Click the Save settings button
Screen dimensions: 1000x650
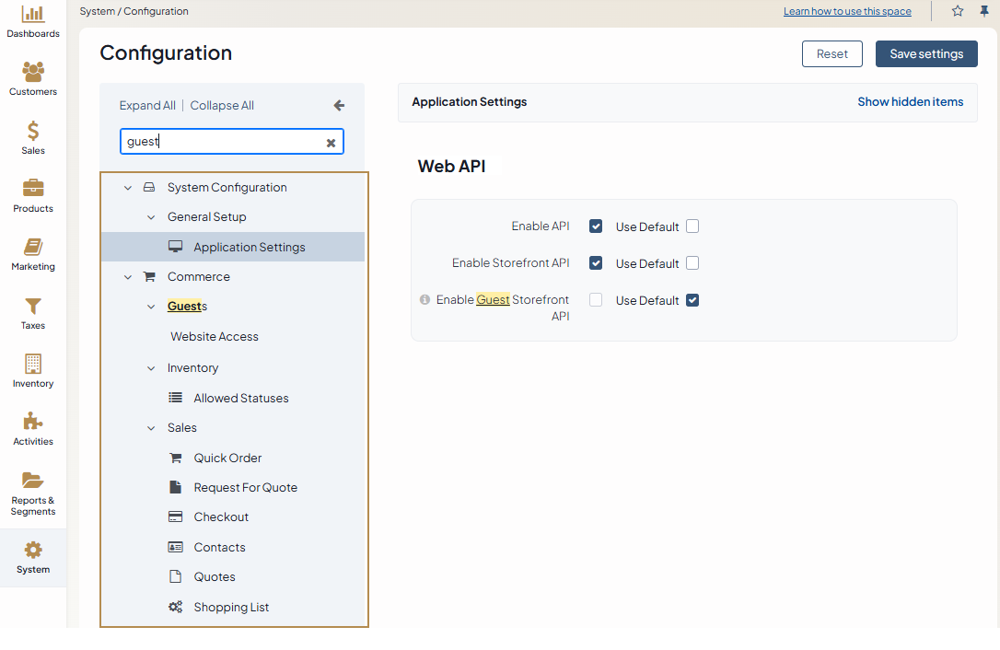(x=925, y=54)
